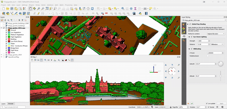Open the Raster menu
This screenshot has width=227, height=109.
point(43,5)
